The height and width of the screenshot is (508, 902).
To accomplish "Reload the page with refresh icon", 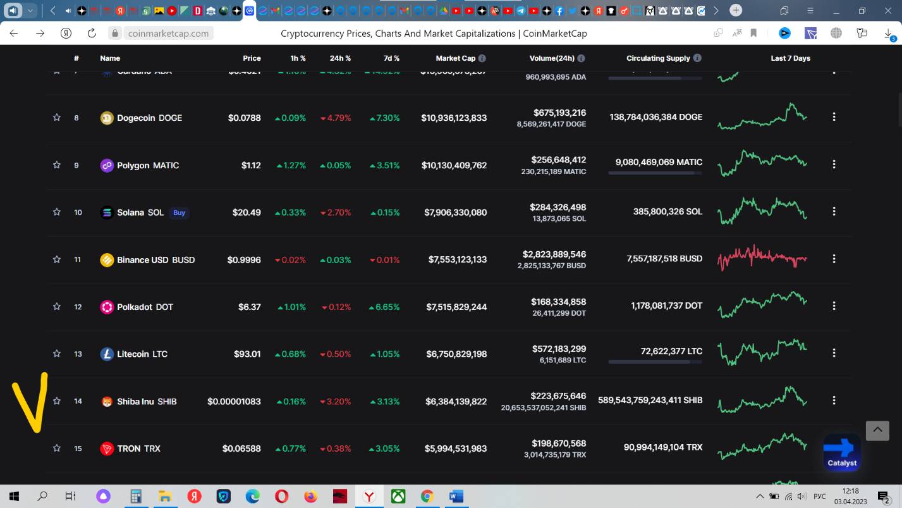I will (x=92, y=34).
